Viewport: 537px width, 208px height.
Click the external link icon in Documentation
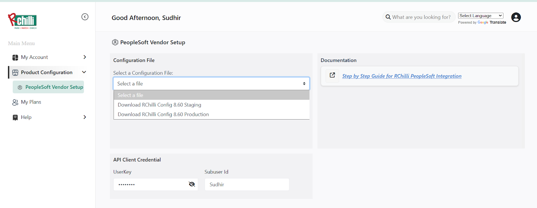click(332, 75)
